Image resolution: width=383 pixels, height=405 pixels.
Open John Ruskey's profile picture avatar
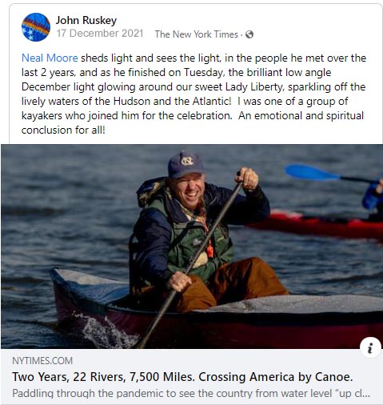point(36,27)
